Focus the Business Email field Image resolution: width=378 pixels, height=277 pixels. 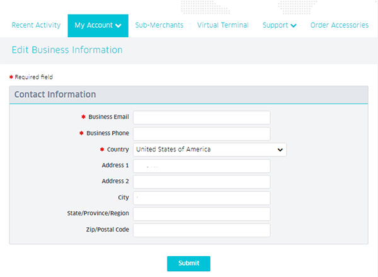(x=202, y=117)
